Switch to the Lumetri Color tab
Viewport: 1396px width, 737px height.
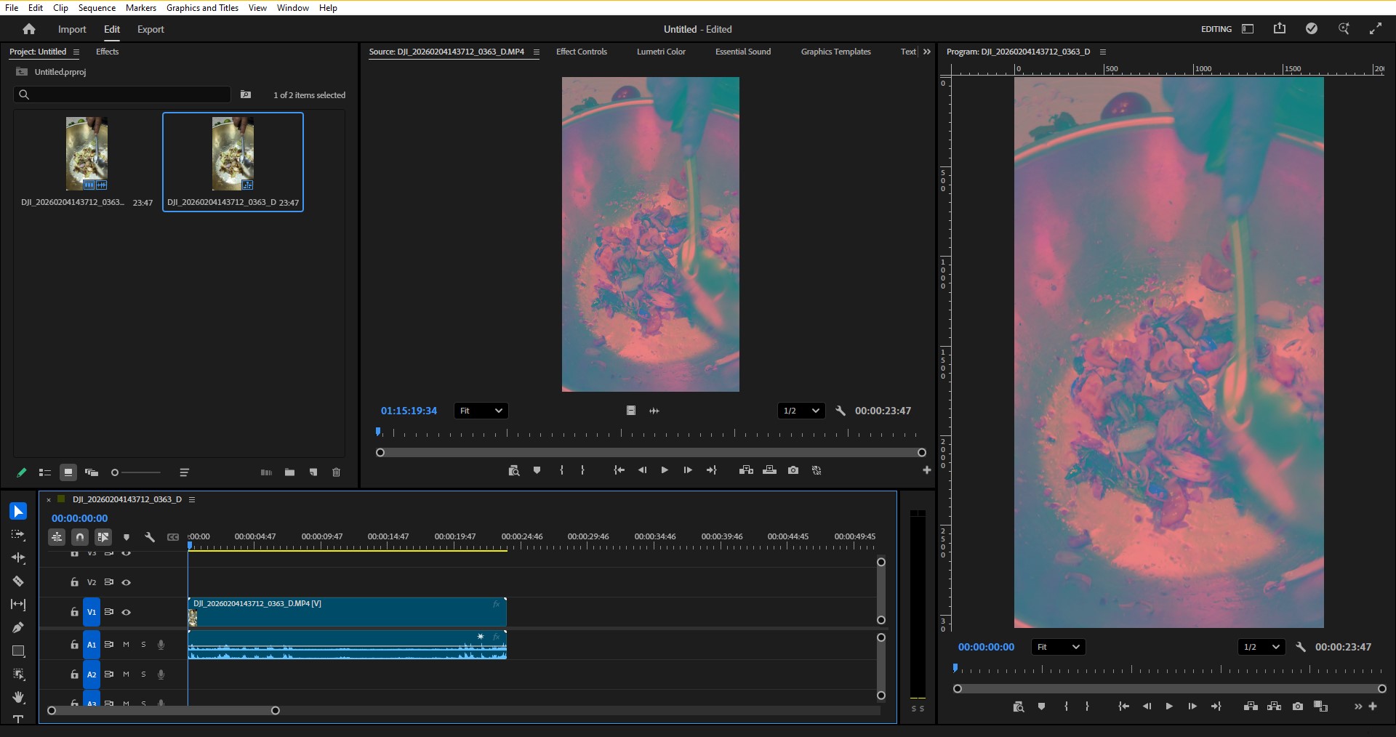tap(661, 52)
